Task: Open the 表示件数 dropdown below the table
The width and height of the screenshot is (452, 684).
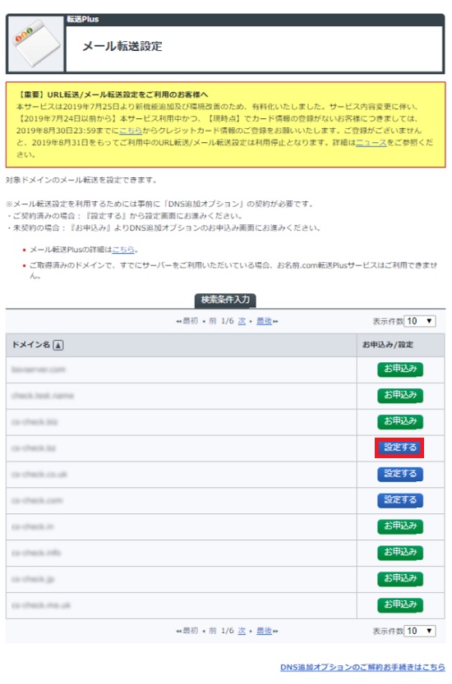Action: tap(420, 631)
